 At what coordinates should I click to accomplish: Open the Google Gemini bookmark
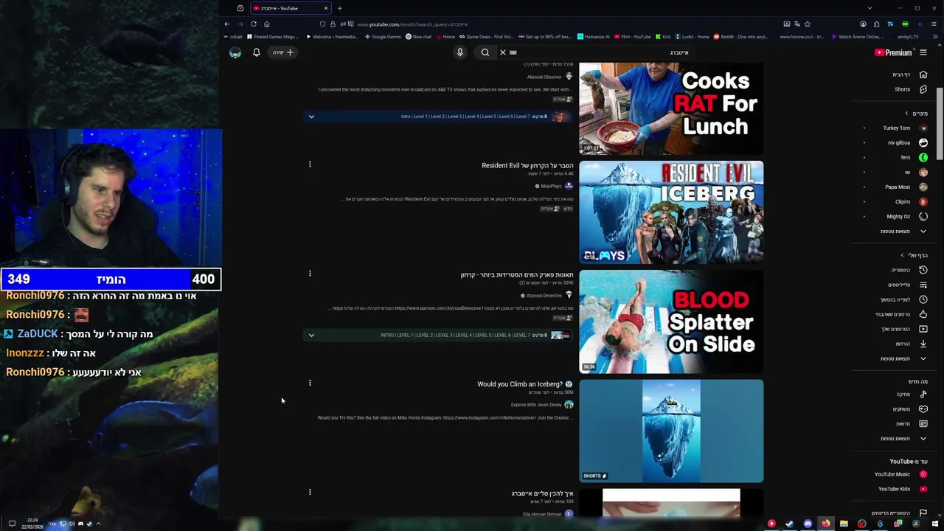(383, 36)
